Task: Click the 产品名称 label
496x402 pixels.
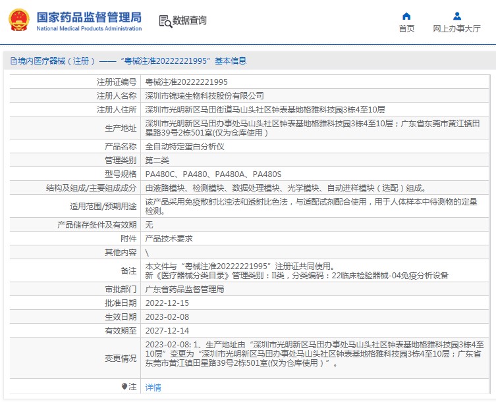Action: tap(121, 147)
